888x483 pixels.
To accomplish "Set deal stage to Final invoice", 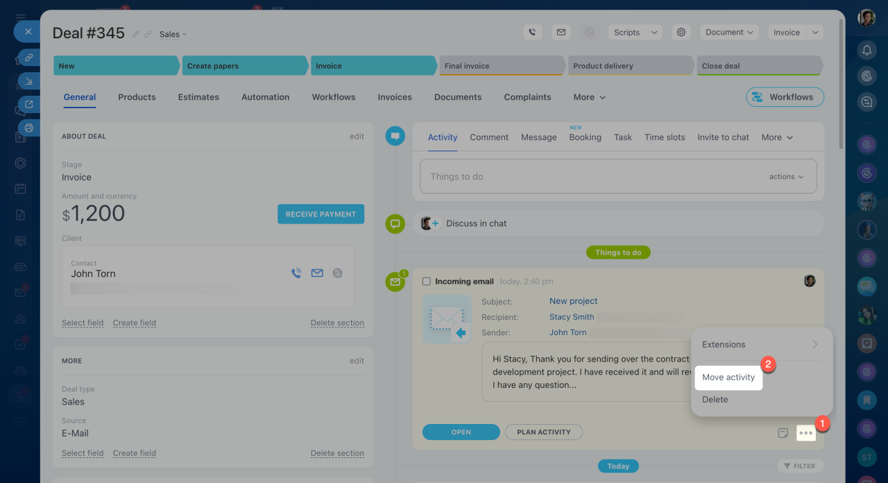I will pyautogui.click(x=502, y=66).
